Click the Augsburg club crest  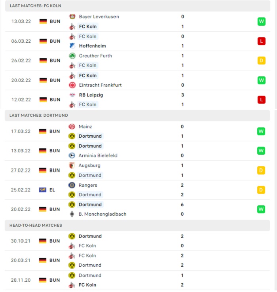(72, 165)
